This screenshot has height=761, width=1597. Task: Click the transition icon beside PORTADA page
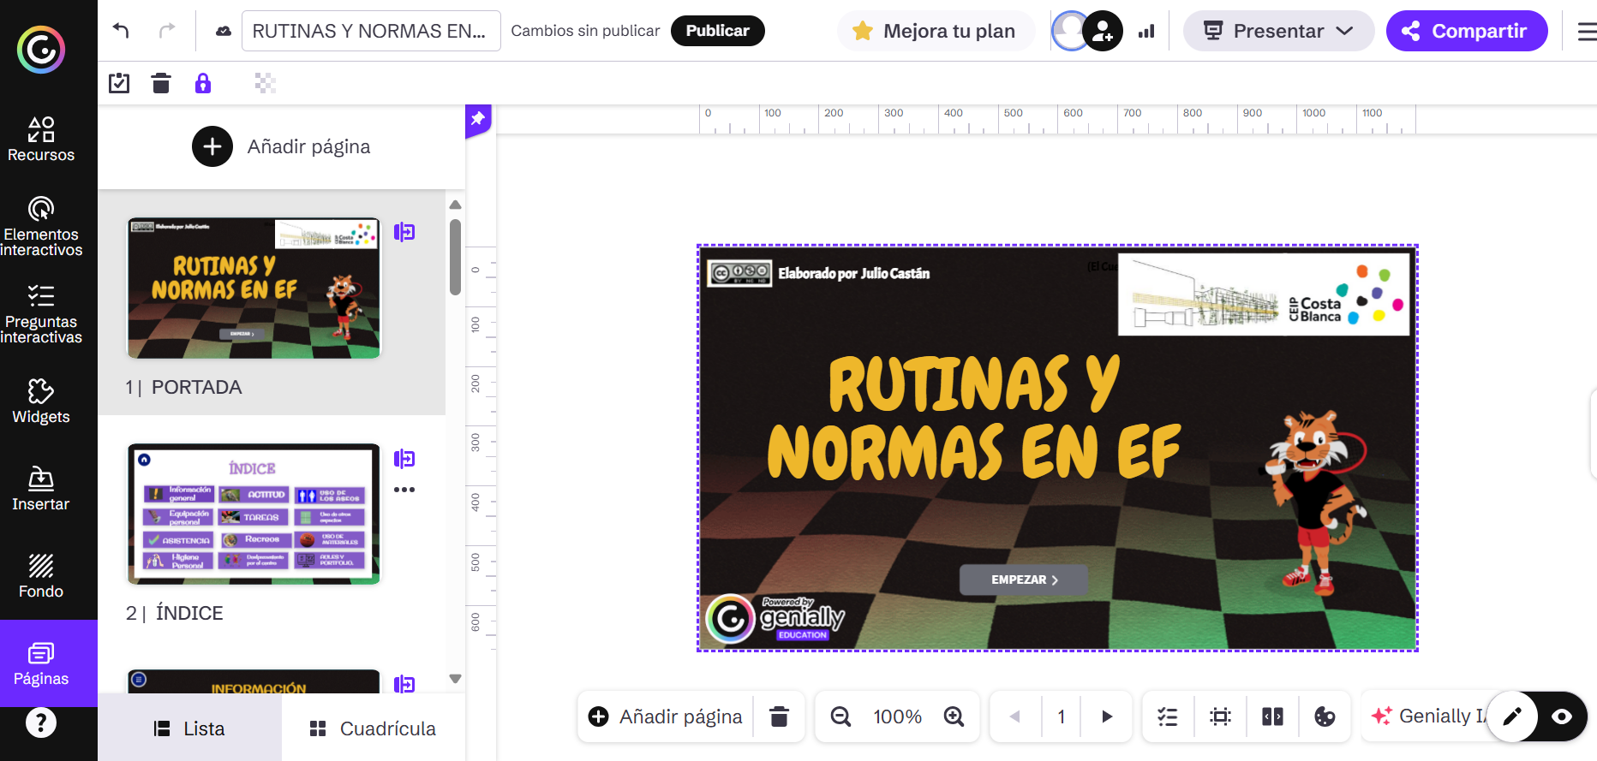(404, 232)
